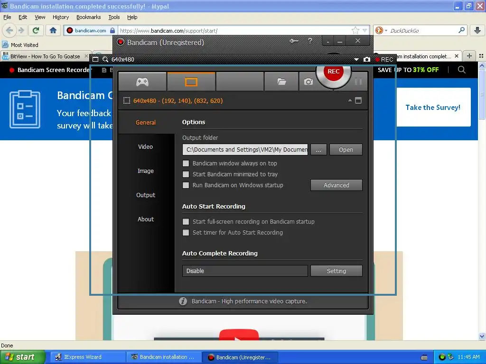The width and height of the screenshot is (486, 364).
Task: Click browser vertical scrollbar down arrow
Action: [x=482, y=336]
